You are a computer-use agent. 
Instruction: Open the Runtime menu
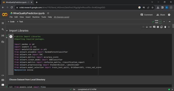click(x=36, y=17)
